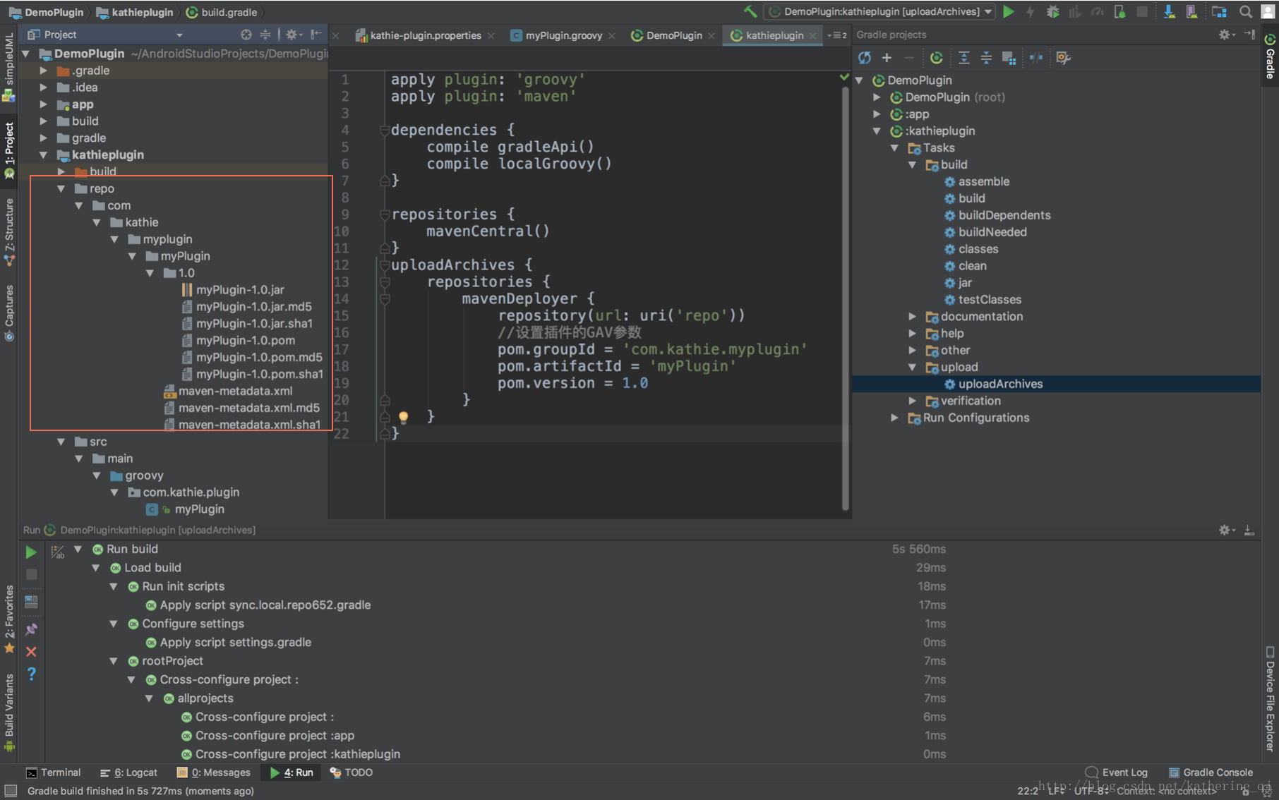The height and width of the screenshot is (800, 1279).
Task: Open the Event Log
Action: (x=1117, y=772)
